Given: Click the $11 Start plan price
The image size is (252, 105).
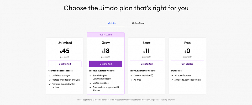Looking at the screenshot, I should pyautogui.click(x=146, y=51).
